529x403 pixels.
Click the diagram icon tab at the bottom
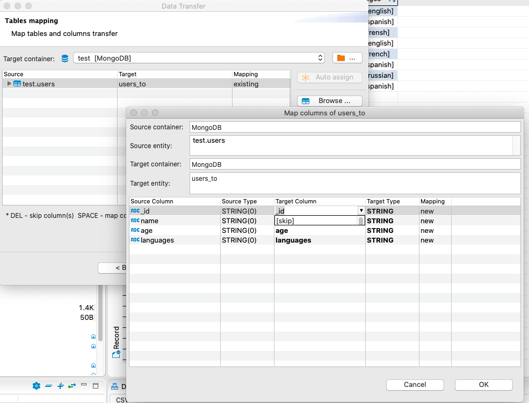coord(115,386)
